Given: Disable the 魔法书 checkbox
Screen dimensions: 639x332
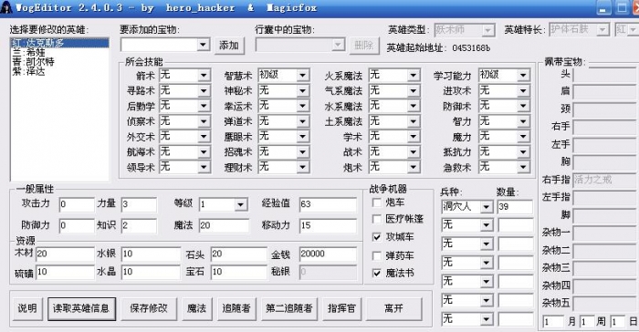Looking at the screenshot, I should (x=377, y=273).
